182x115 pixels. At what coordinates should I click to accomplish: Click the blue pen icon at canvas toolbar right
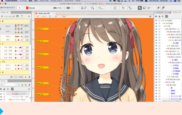pyautogui.click(x=150, y=16)
